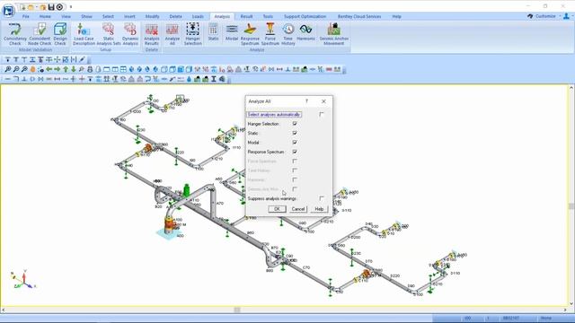Viewport: 575px width, 323px height.
Task: Open the Help ribbon tab
Action: [396, 16]
